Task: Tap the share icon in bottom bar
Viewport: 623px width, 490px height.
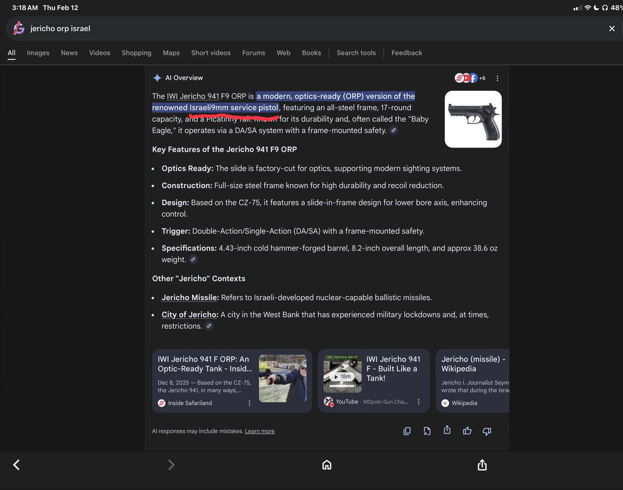Action: click(482, 465)
